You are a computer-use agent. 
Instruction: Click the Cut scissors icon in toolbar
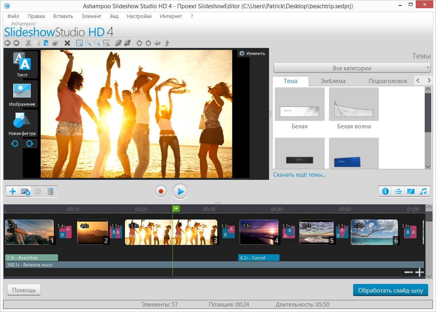(x=28, y=43)
